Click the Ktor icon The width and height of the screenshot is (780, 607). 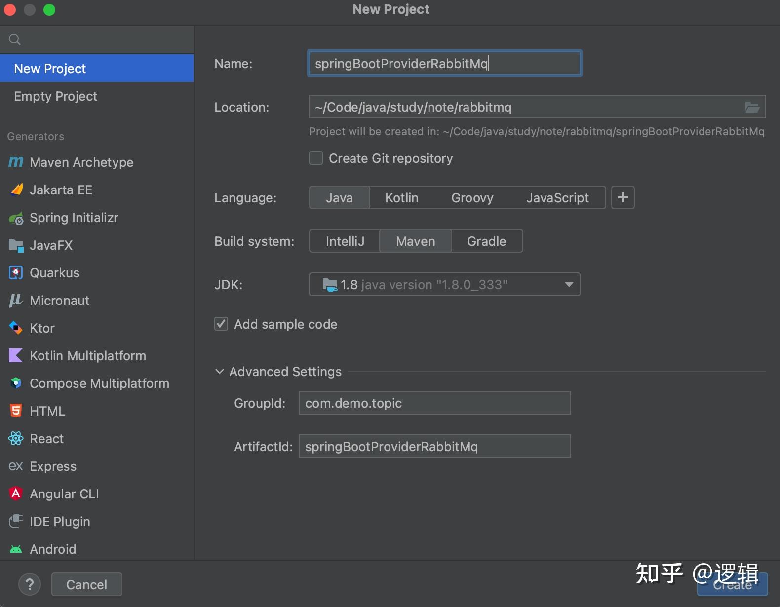[16, 328]
